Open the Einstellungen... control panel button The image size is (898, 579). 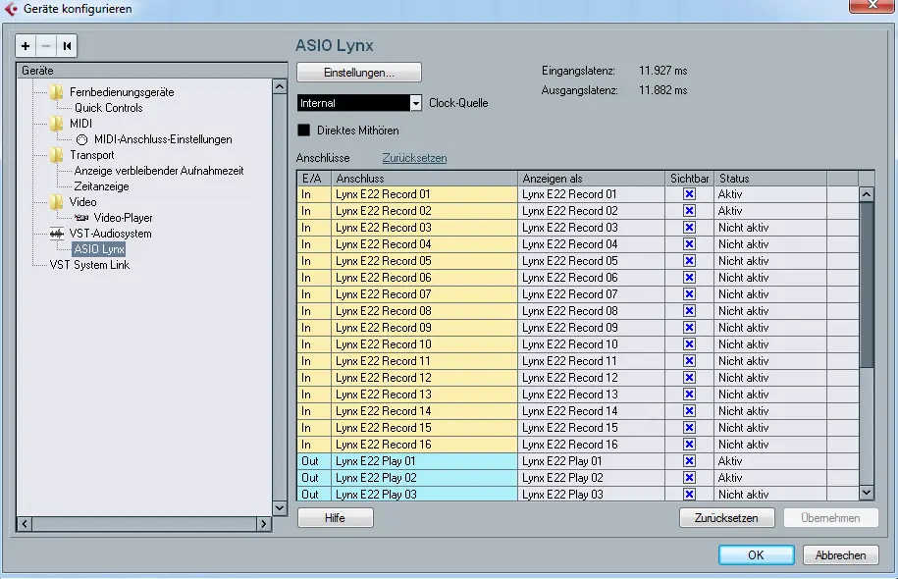tap(359, 73)
